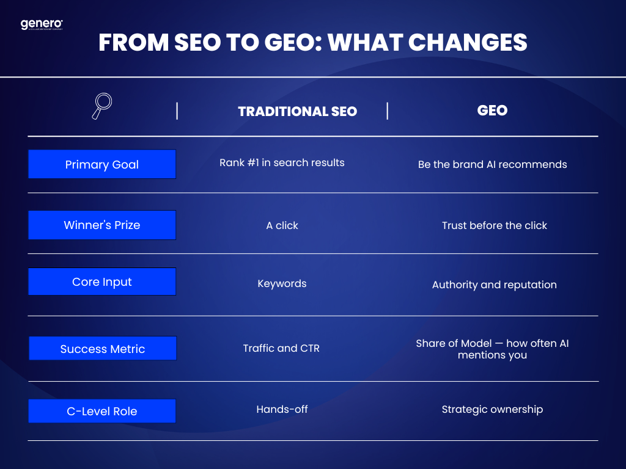
Task: Select the Winner's Prize label
Action: pos(102,225)
